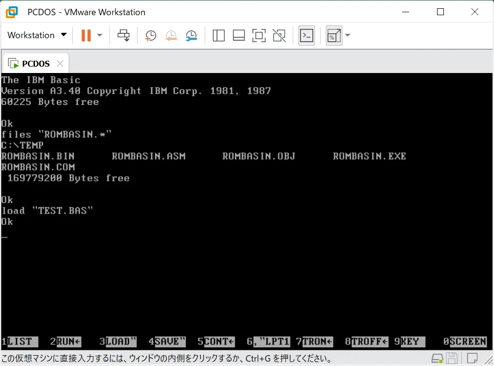
Task: Click the Japanese input hint status text
Action: 166,359
